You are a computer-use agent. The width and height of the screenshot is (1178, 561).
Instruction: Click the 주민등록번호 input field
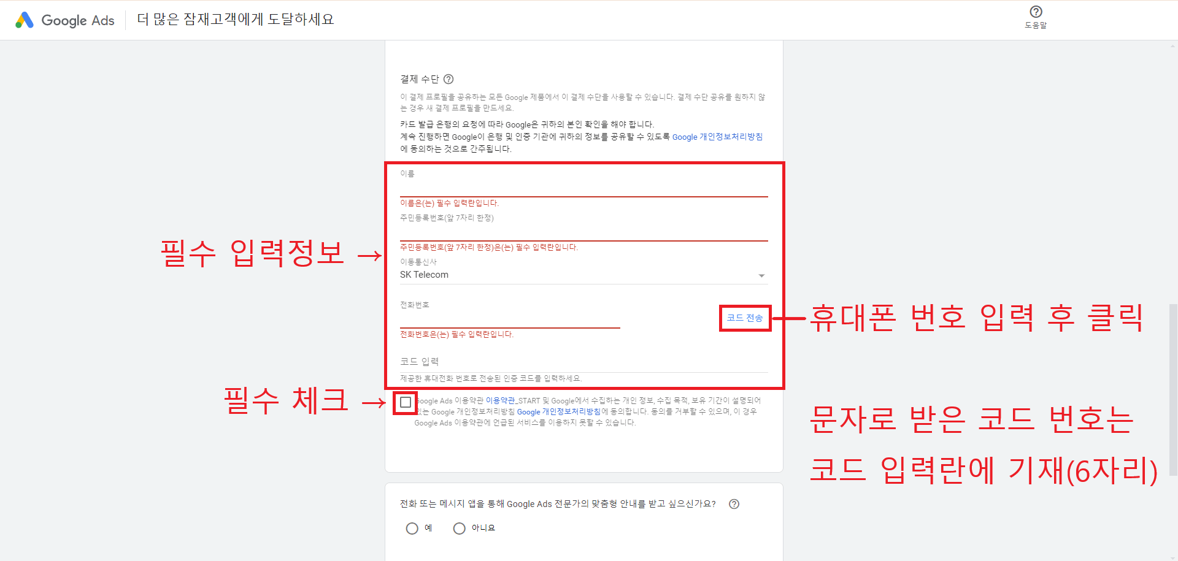[583, 231]
